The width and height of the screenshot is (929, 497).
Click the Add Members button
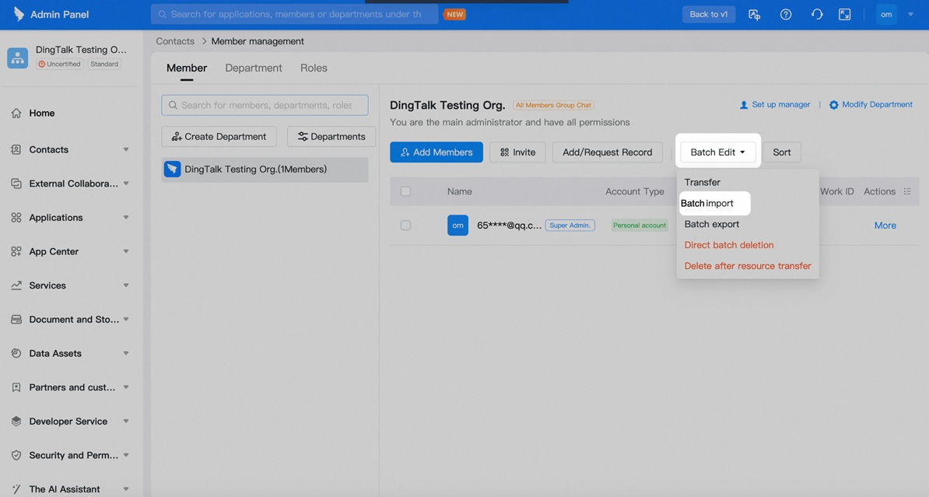436,152
